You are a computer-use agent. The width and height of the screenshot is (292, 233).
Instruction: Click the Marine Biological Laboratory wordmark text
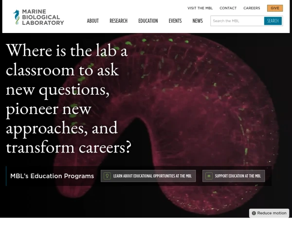coord(43,17)
